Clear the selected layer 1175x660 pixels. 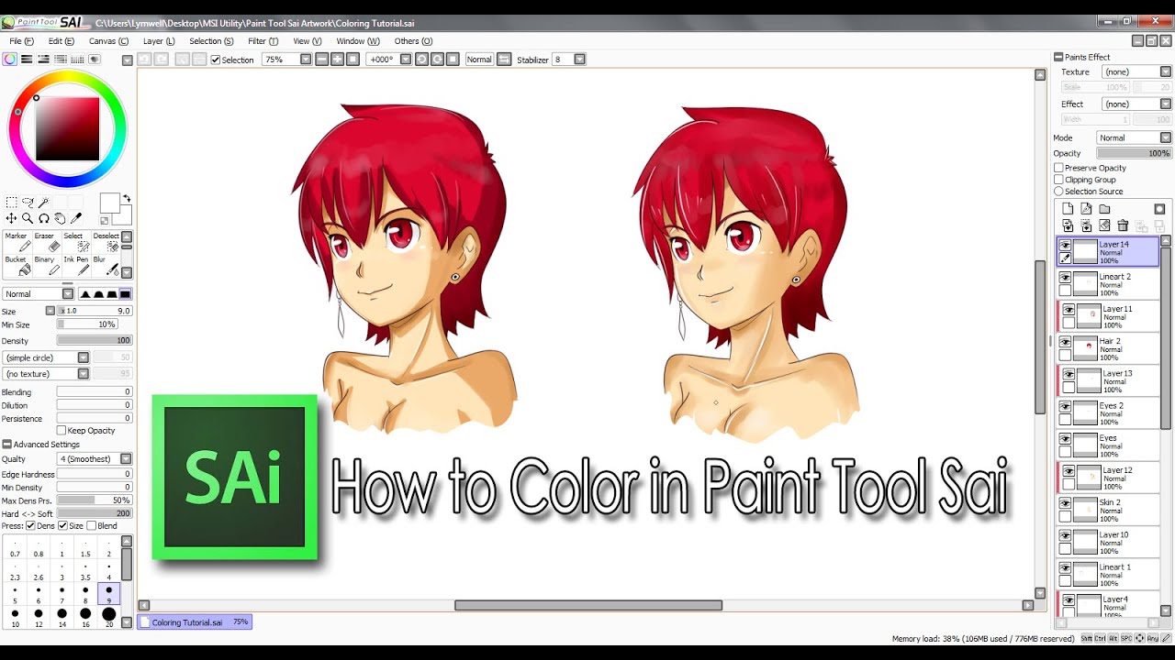(1104, 225)
